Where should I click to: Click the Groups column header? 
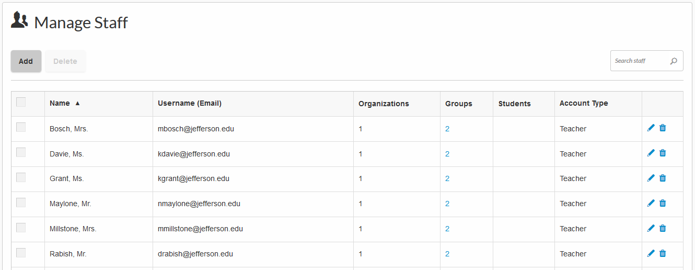coord(459,104)
